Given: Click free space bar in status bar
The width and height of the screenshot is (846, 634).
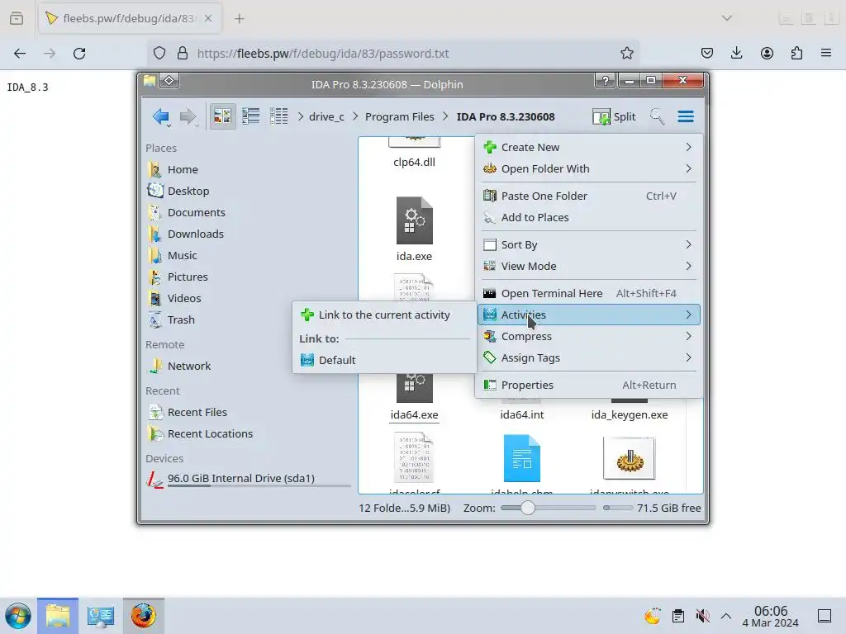Looking at the screenshot, I should click(x=618, y=508).
